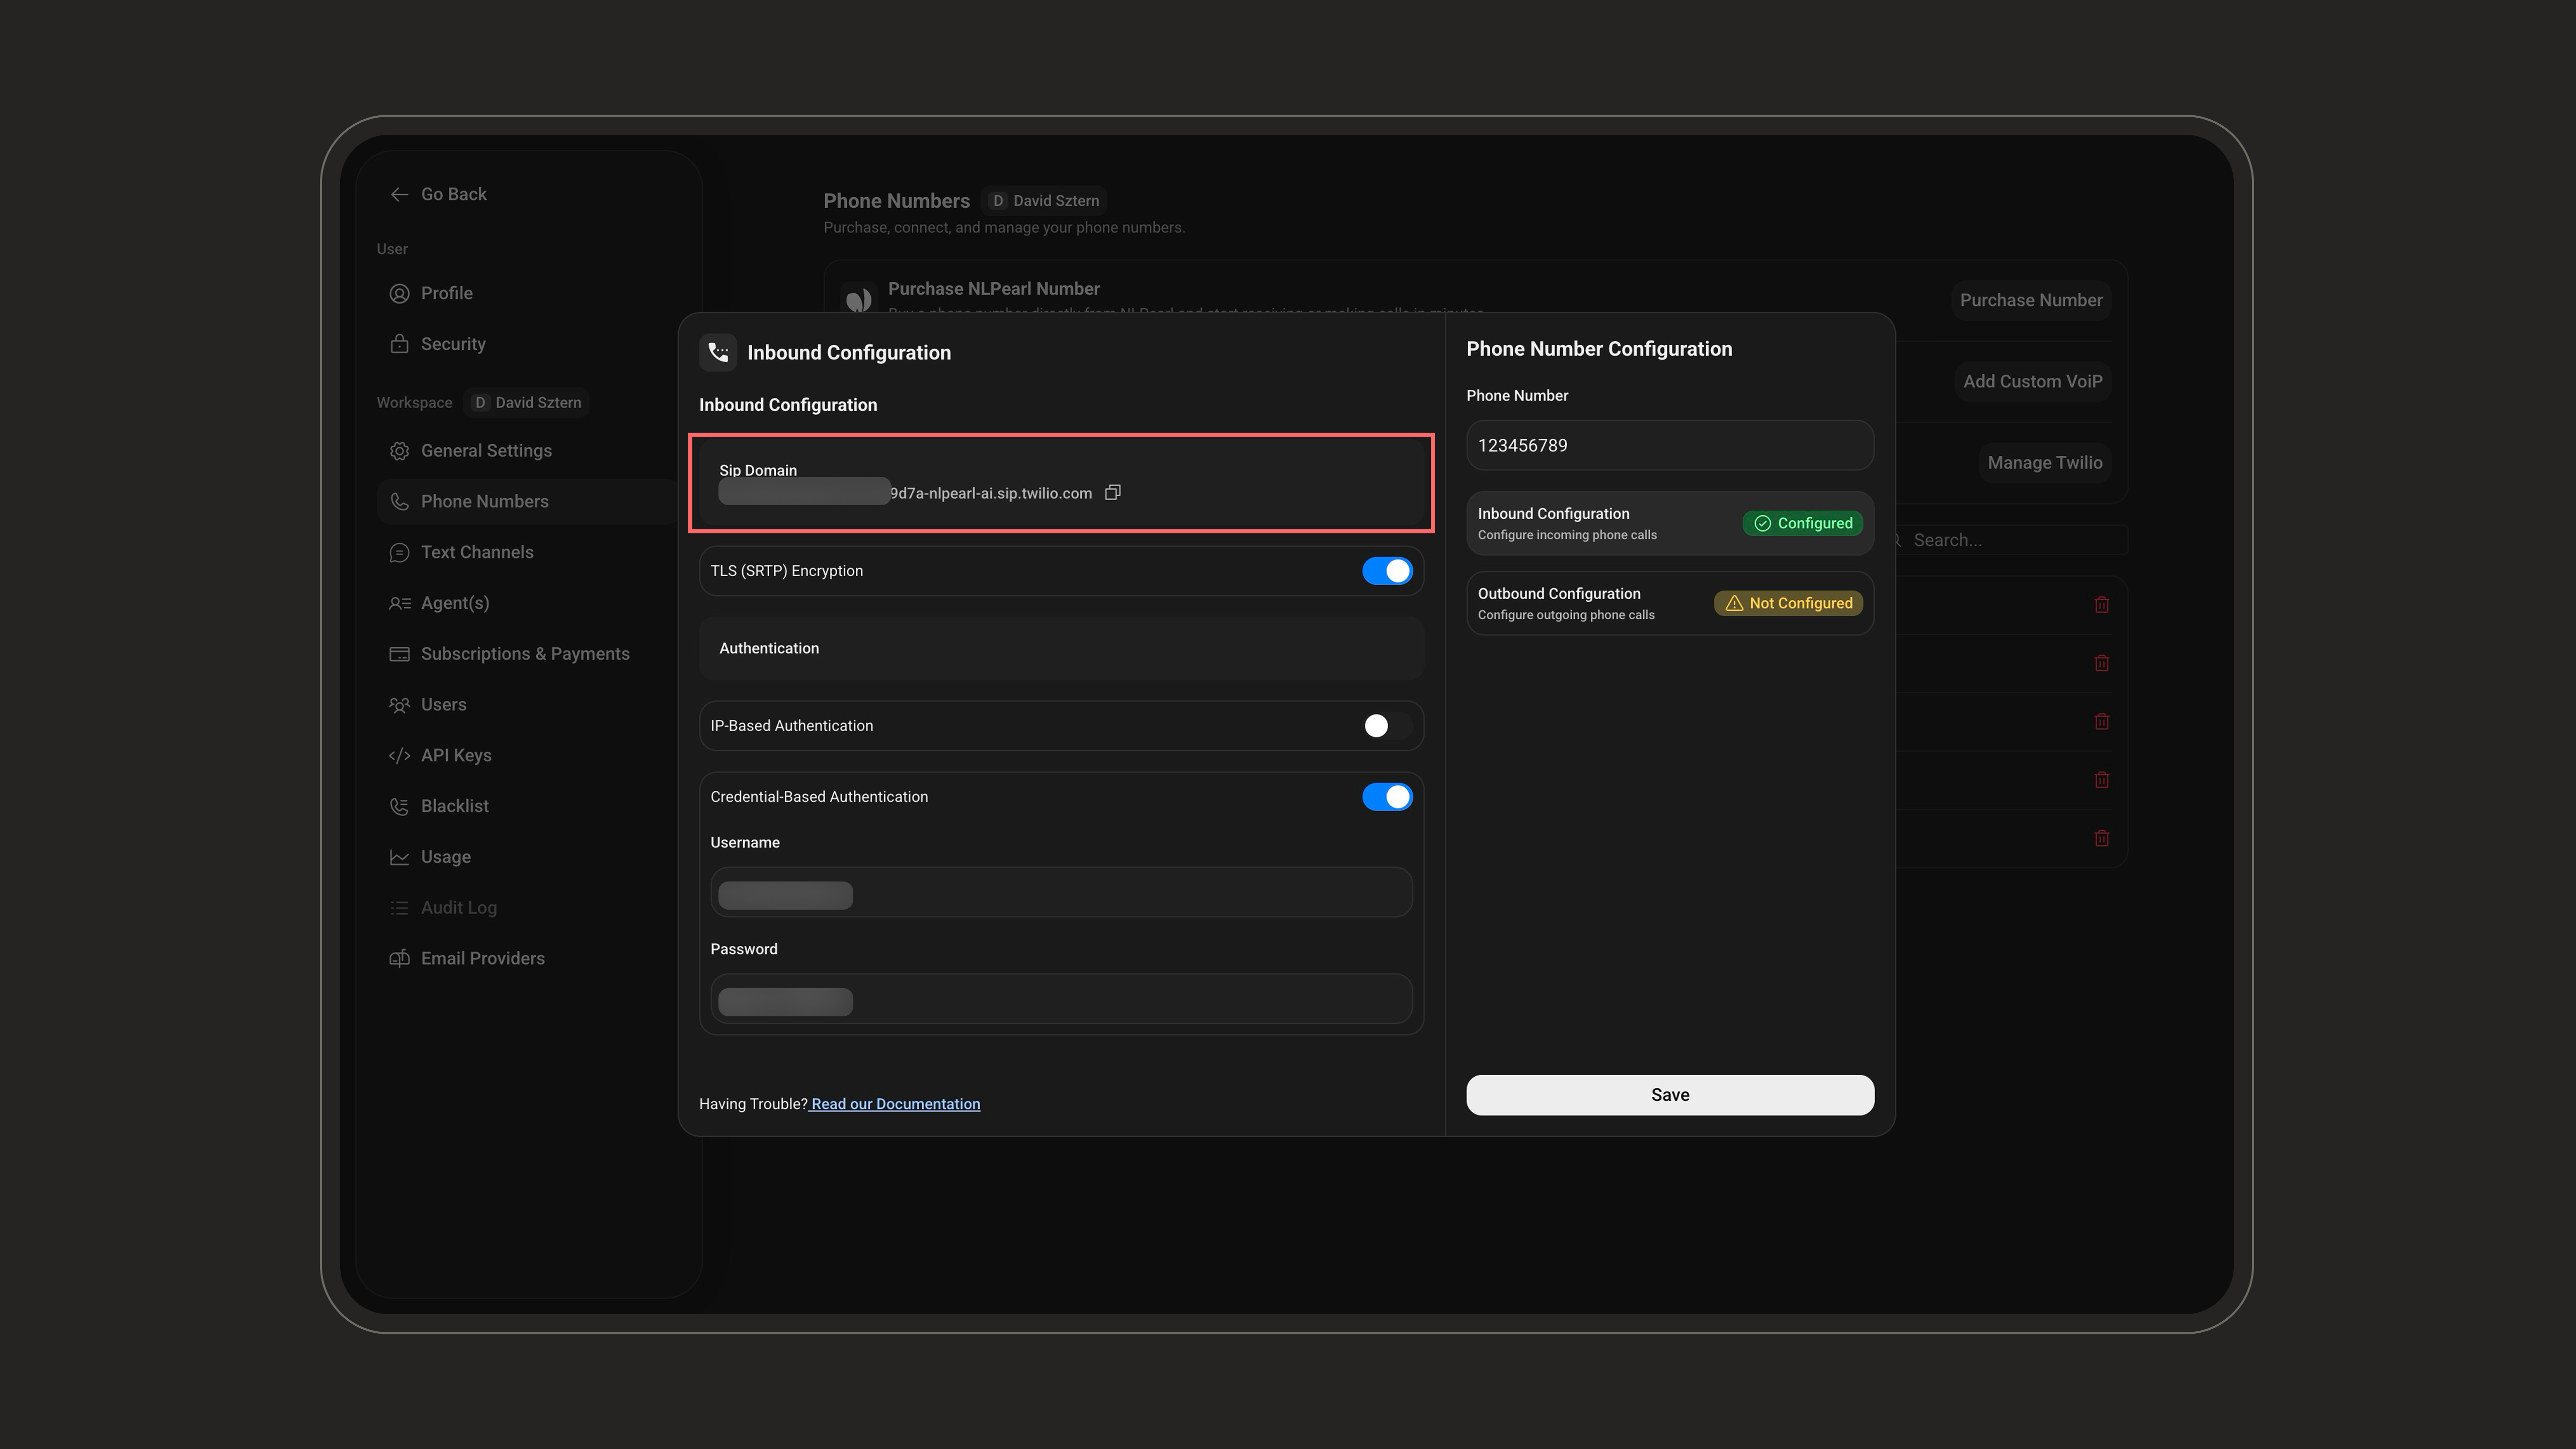
Task: Click the Subscriptions & Payments card icon
Action: tap(399, 654)
